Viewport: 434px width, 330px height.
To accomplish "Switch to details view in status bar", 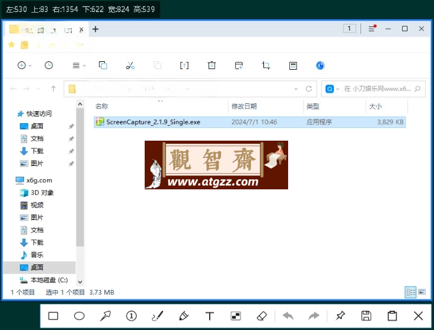I will [x=410, y=292].
